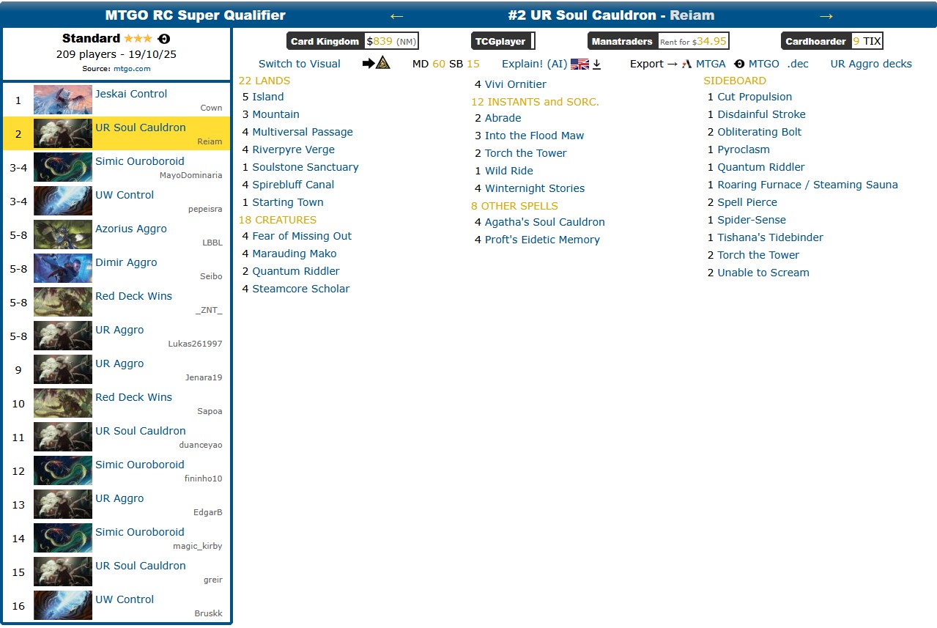Open UW Control deck by pepeisra
The image size is (937, 628).
(125, 195)
